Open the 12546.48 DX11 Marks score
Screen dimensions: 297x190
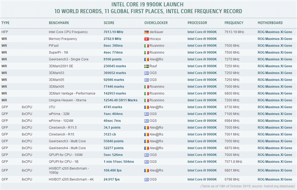click(120, 100)
